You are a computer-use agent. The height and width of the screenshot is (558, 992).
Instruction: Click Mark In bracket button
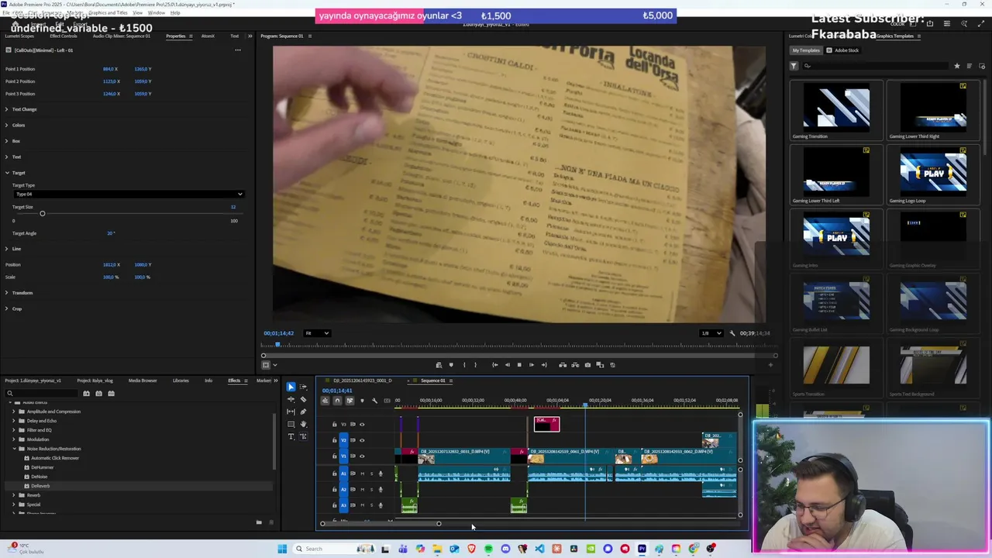[x=464, y=365]
